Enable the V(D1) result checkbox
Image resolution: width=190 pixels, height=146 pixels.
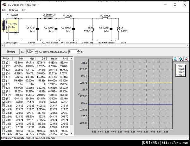[x=3, y=117]
